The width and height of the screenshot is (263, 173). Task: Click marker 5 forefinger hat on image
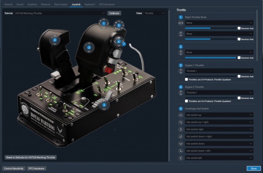coord(119,25)
